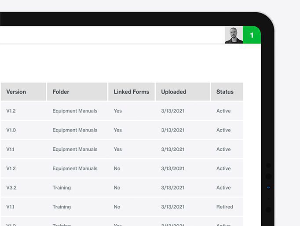This screenshot has width=300, height=226.
Task: Select V1.1 version in the Equipment Manuals row
Action: (11, 149)
